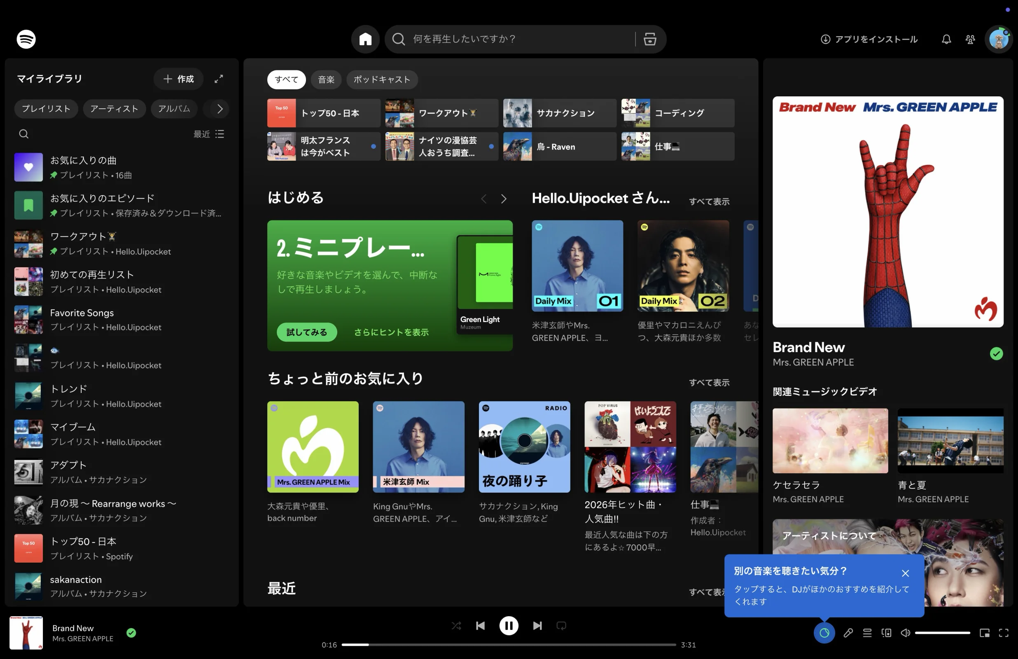Screen dimensions: 1018x659
Task: Adjust the volume slider
Action: (x=942, y=633)
